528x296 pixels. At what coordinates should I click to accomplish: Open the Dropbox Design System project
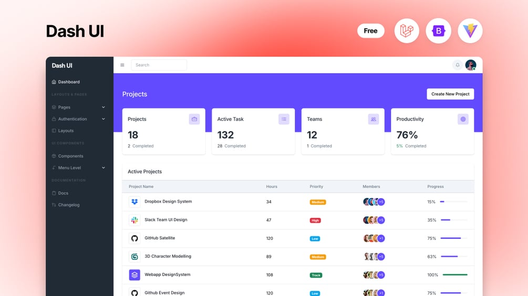(168, 201)
